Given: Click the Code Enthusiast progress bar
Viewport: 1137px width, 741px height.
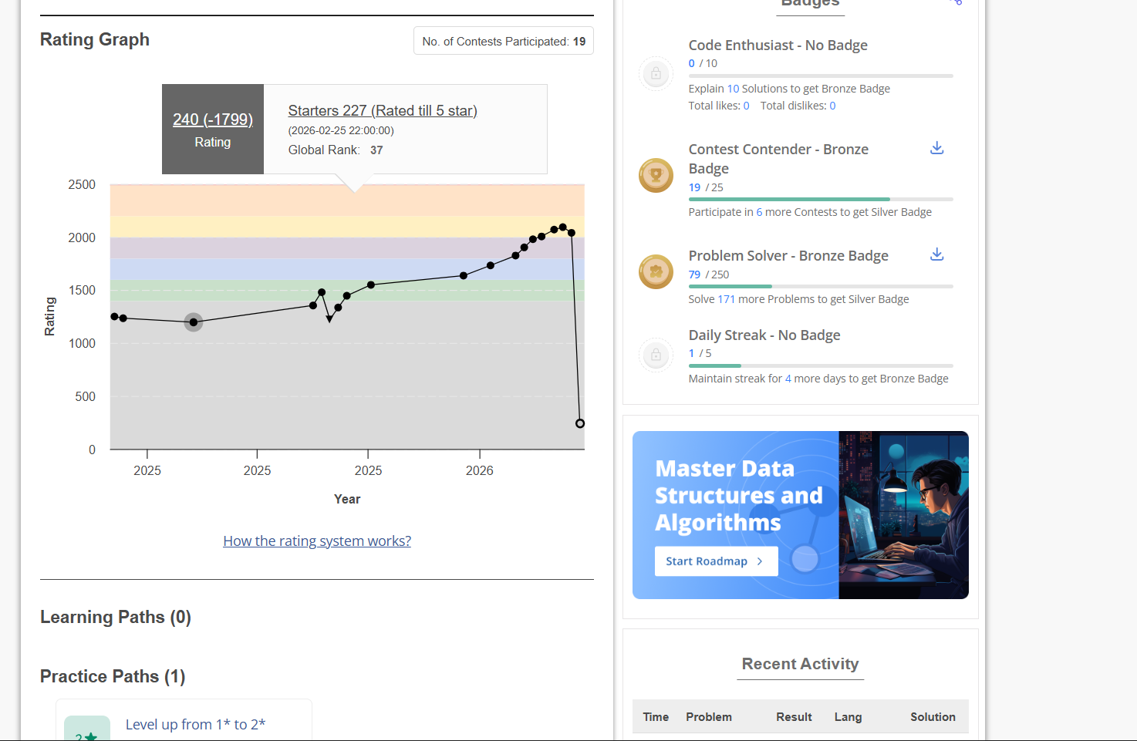Looking at the screenshot, I should (x=821, y=76).
